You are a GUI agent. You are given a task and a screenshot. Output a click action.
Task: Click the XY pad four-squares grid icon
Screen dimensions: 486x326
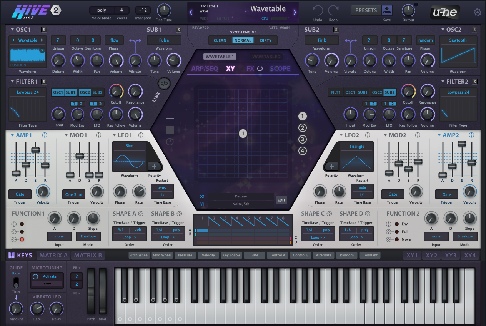[170, 130]
